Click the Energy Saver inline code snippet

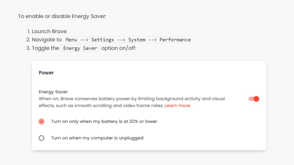(x=80, y=48)
